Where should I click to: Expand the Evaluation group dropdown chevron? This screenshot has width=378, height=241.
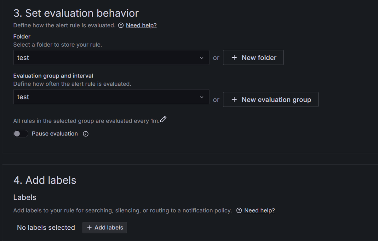coord(202,97)
